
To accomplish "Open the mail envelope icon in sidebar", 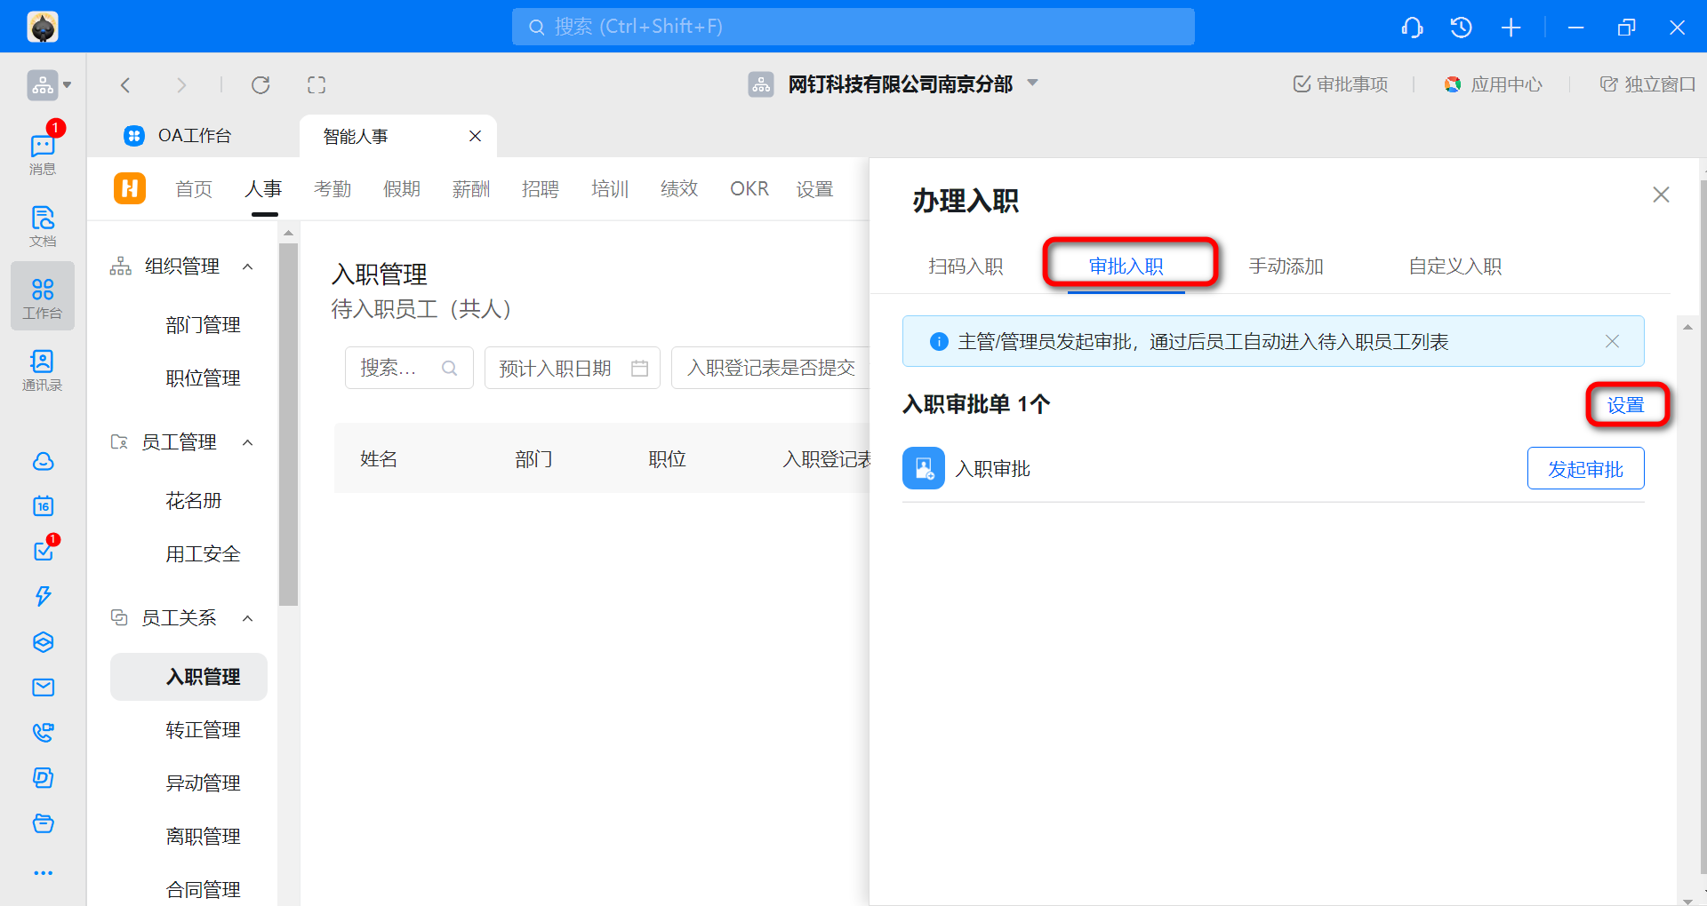I will pos(43,687).
